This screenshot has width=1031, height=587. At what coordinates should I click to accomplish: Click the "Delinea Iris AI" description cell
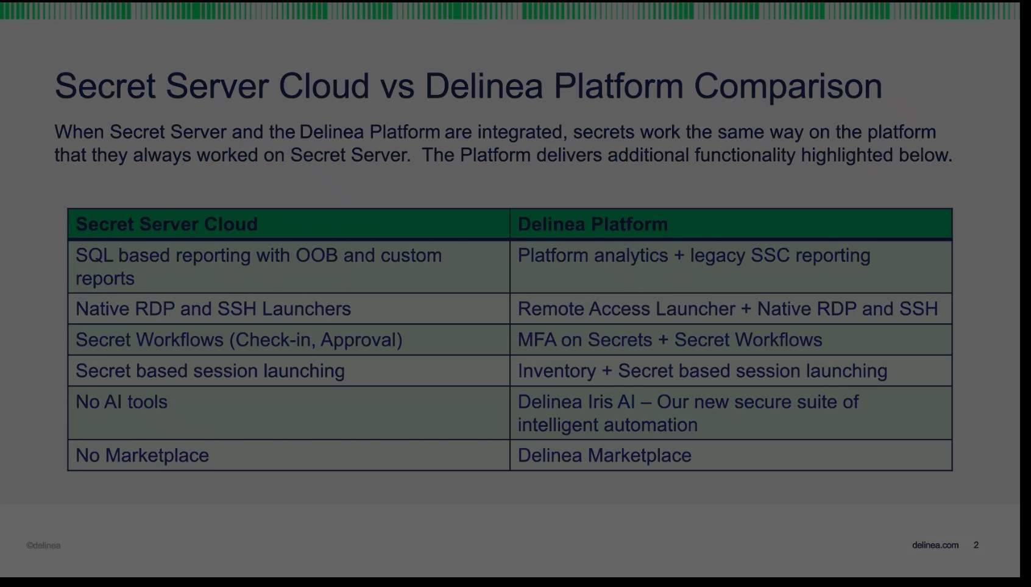tap(687, 413)
